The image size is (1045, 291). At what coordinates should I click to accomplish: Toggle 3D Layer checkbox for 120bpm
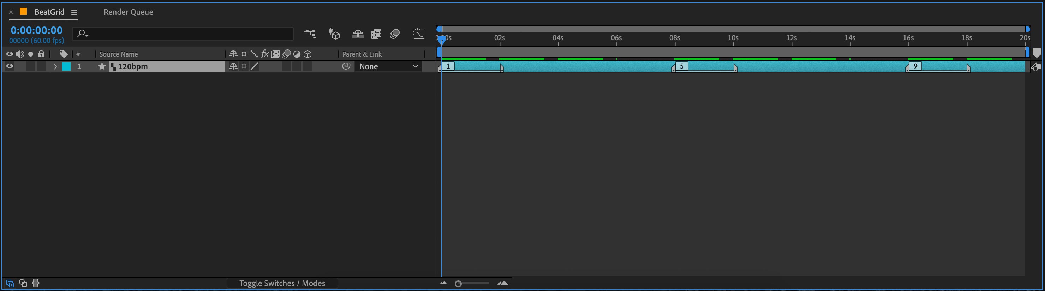(307, 66)
